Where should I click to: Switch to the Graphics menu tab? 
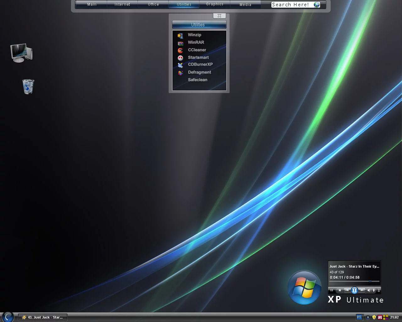pyautogui.click(x=215, y=4)
